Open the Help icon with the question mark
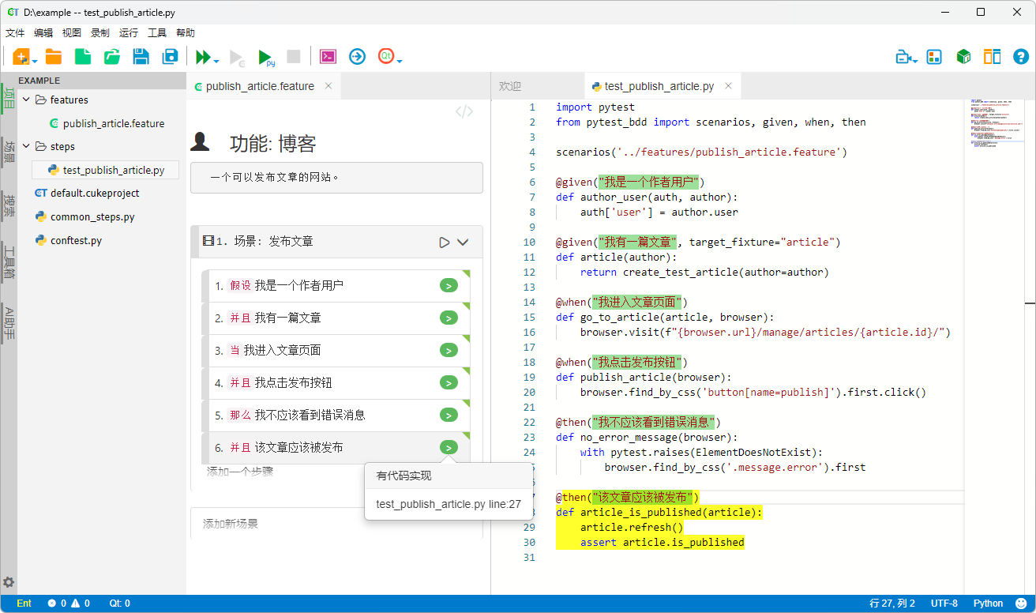This screenshot has width=1036, height=613. pos(1020,56)
